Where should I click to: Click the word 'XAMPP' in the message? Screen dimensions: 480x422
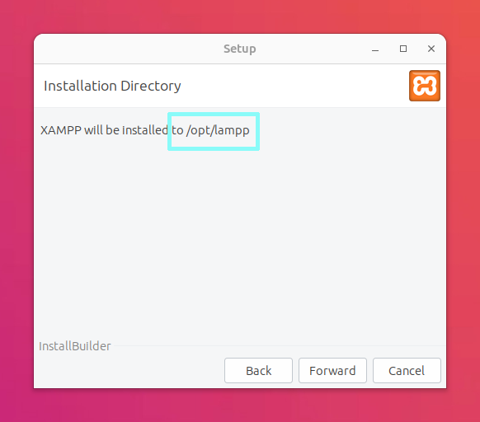pos(61,130)
